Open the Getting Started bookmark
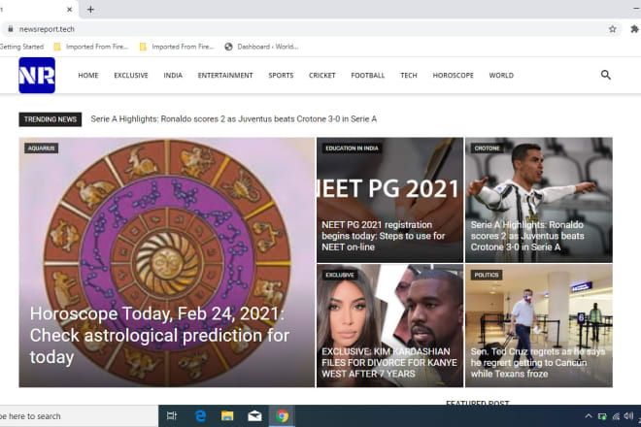Image resolution: width=641 pixels, height=427 pixels. (21, 47)
